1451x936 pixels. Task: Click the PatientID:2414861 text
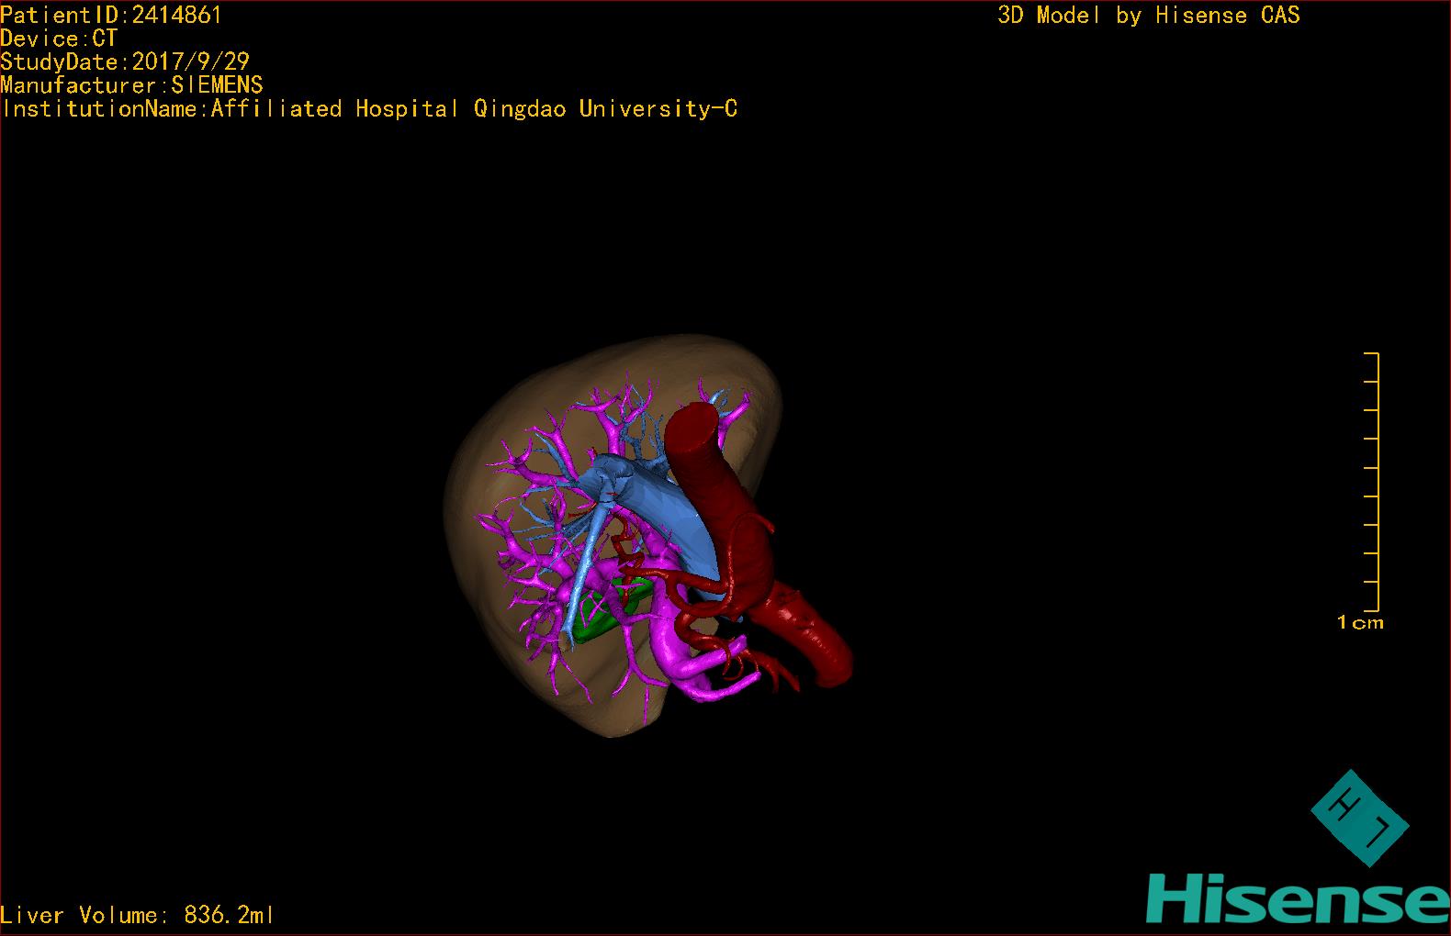coord(111,15)
